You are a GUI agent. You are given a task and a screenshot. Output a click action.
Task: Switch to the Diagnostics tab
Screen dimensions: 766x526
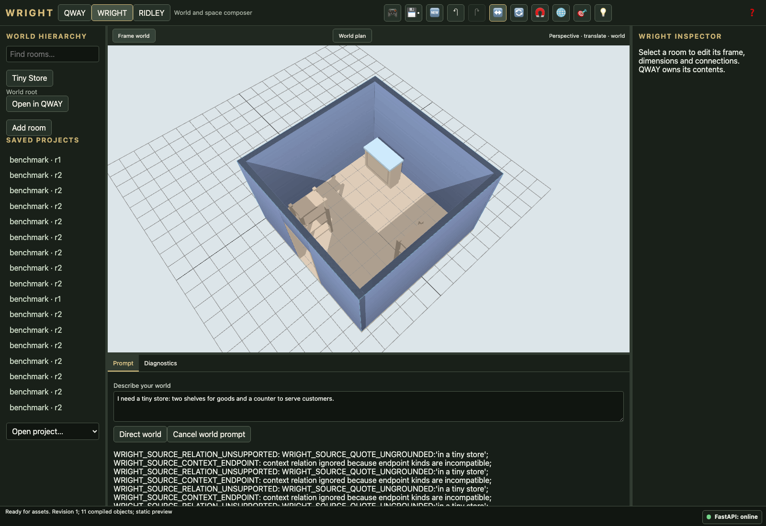160,363
